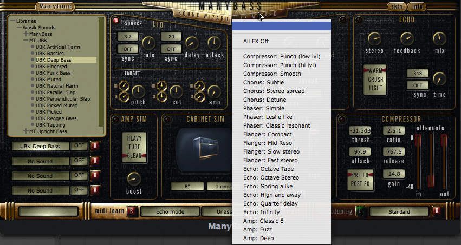461x245 pixels.
Task: Click the compressor attenuate meter
Action: click(x=431, y=161)
